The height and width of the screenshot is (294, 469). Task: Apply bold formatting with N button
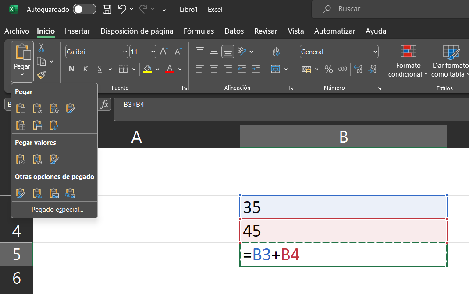point(71,69)
